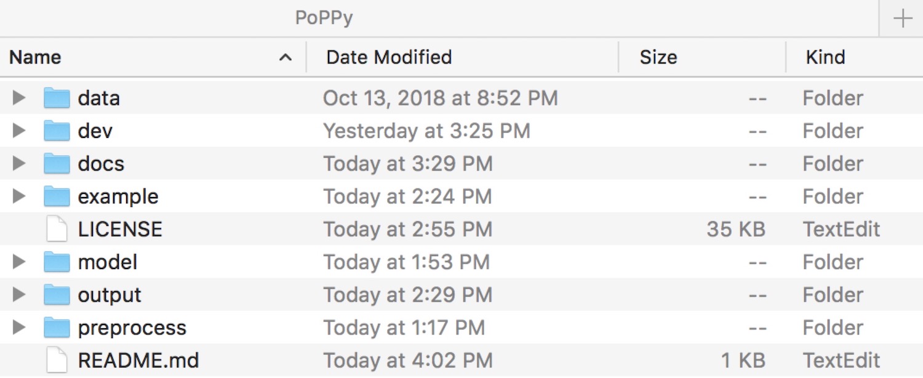Image resolution: width=923 pixels, height=378 pixels.
Task: Click the LICENSE file icon
Action: tap(57, 229)
